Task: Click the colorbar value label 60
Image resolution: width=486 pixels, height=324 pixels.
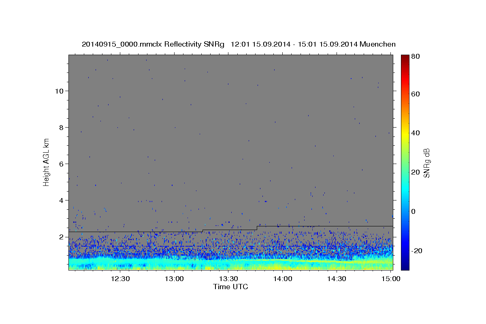Action: tap(416, 94)
